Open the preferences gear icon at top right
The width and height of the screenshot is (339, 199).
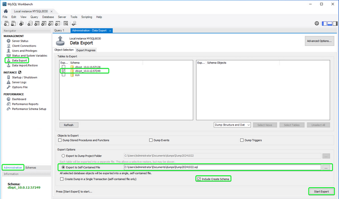click(x=317, y=23)
